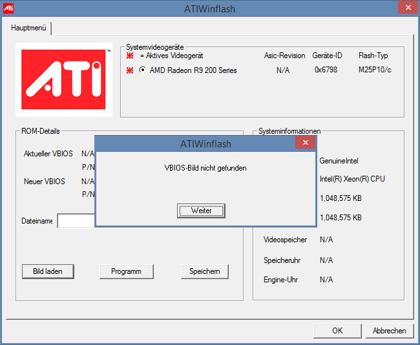Click the AMD Radeon R9 200 Series label
420x345 pixels.
coord(193,70)
